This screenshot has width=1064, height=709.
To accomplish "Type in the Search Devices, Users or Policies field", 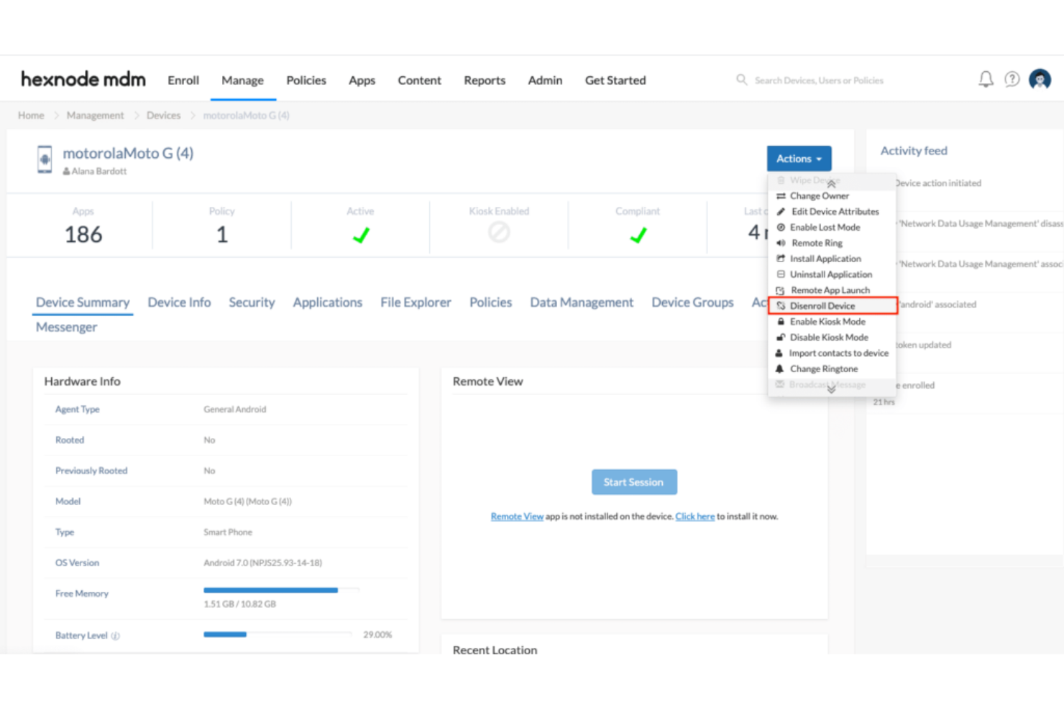I will (820, 80).
